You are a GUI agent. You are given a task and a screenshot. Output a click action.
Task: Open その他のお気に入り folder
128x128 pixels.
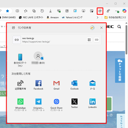click(x=115, y=17)
